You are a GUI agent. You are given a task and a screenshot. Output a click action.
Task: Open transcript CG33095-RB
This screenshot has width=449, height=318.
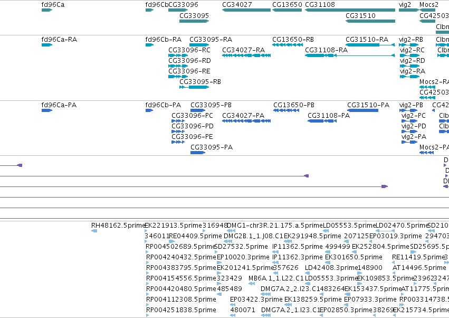pos(194,87)
